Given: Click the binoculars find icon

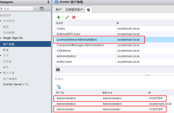Looking at the screenshot, I should point(58,70).
